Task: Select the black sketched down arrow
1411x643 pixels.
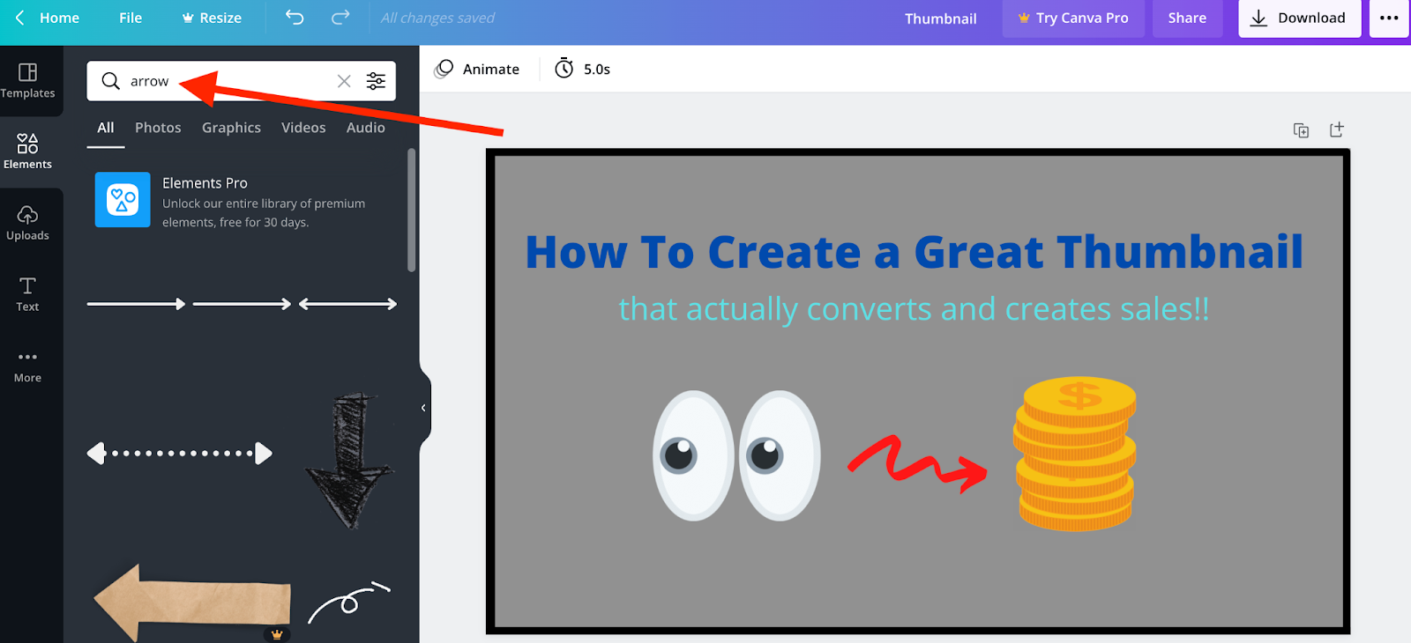Action: point(350,461)
